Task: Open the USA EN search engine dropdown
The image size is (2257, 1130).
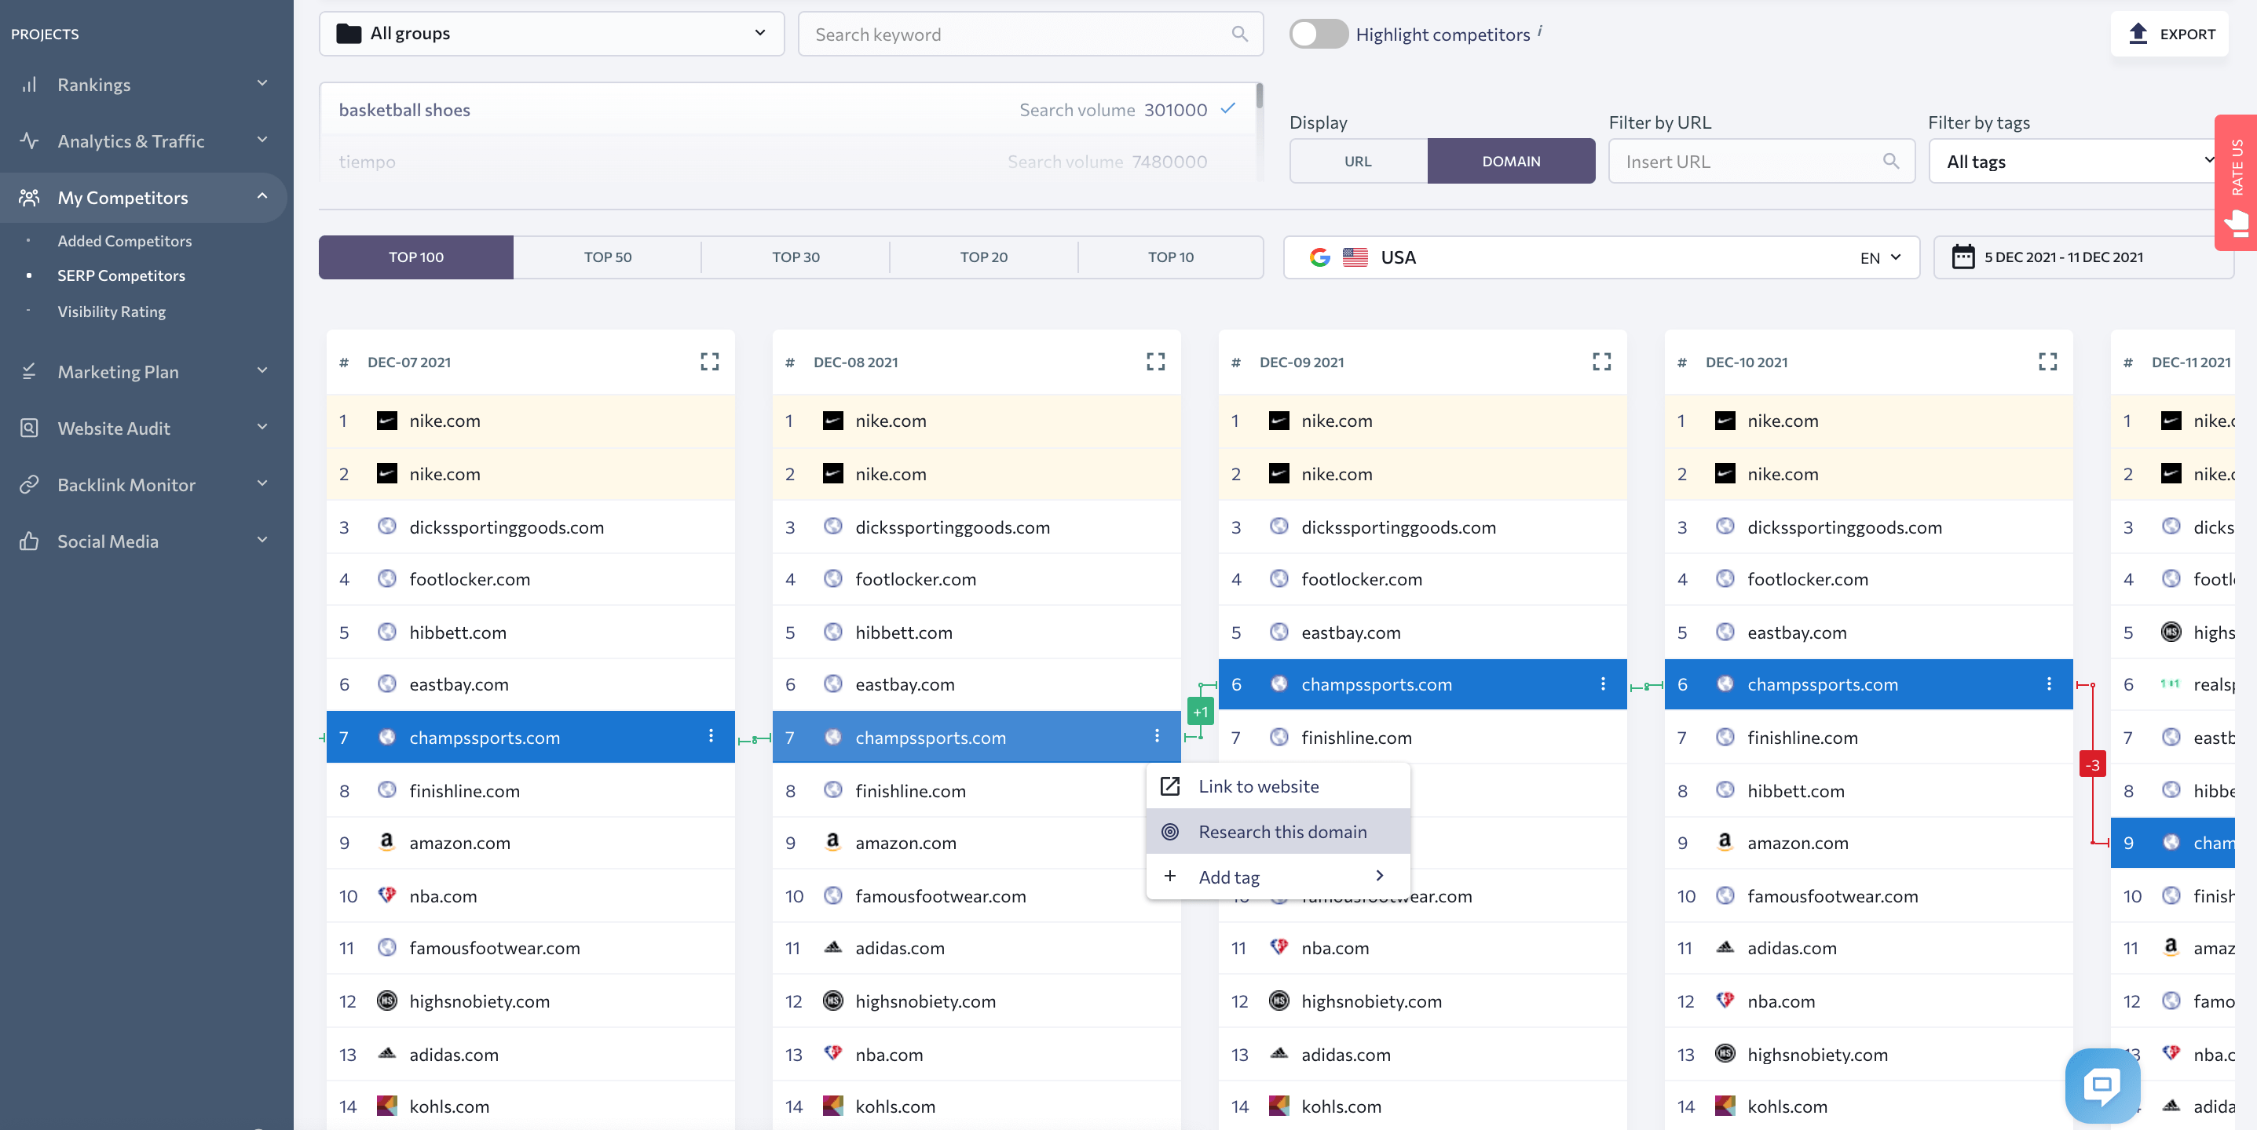Action: click(x=1600, y=257)
